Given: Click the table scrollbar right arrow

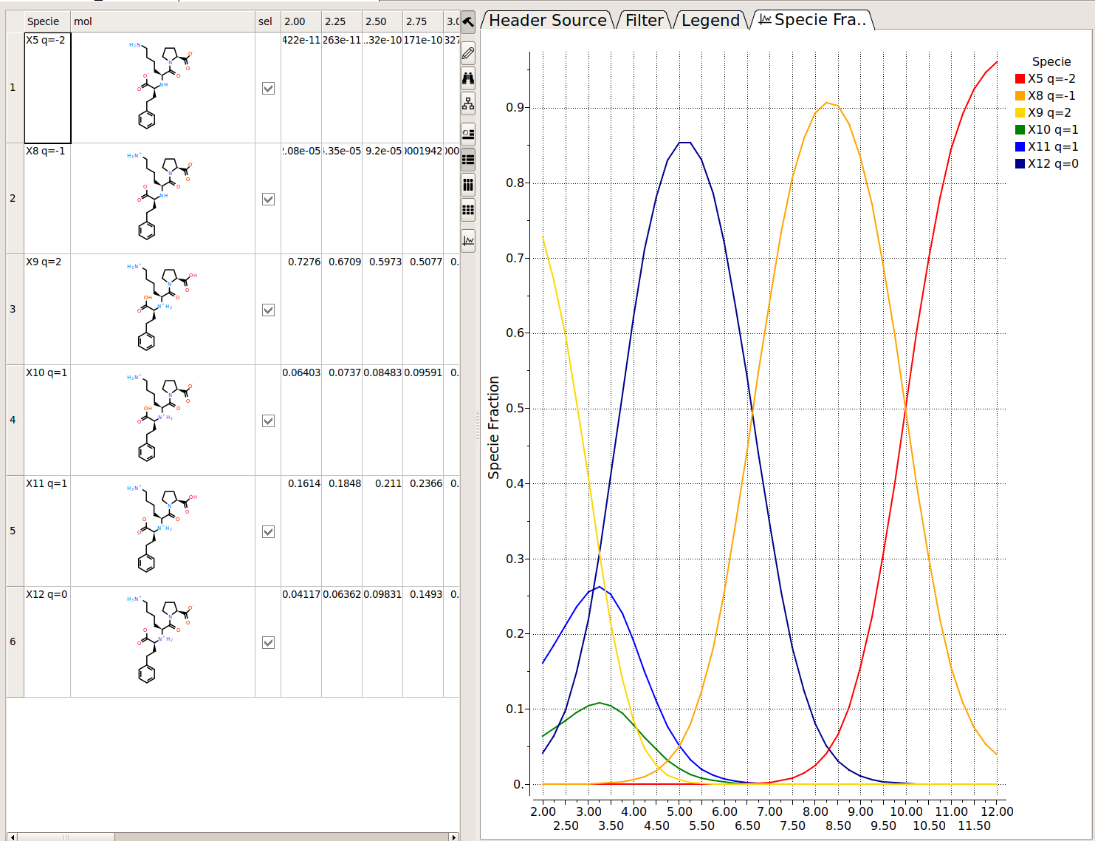Looking at the screenshot, I should [x=454, y=837].
